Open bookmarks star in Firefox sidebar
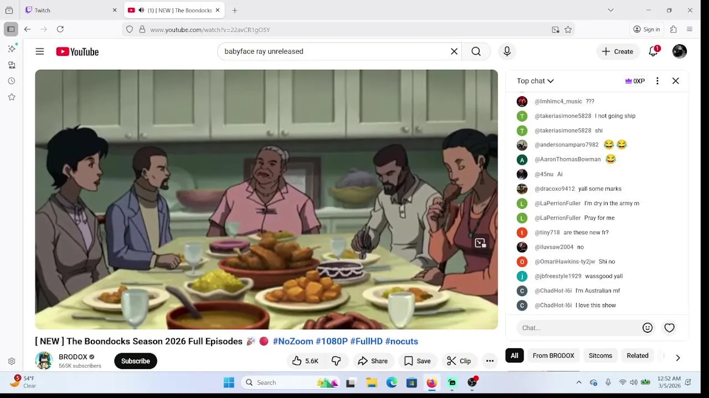This screenshot has height=398, width=709. (x=12, y=97)
